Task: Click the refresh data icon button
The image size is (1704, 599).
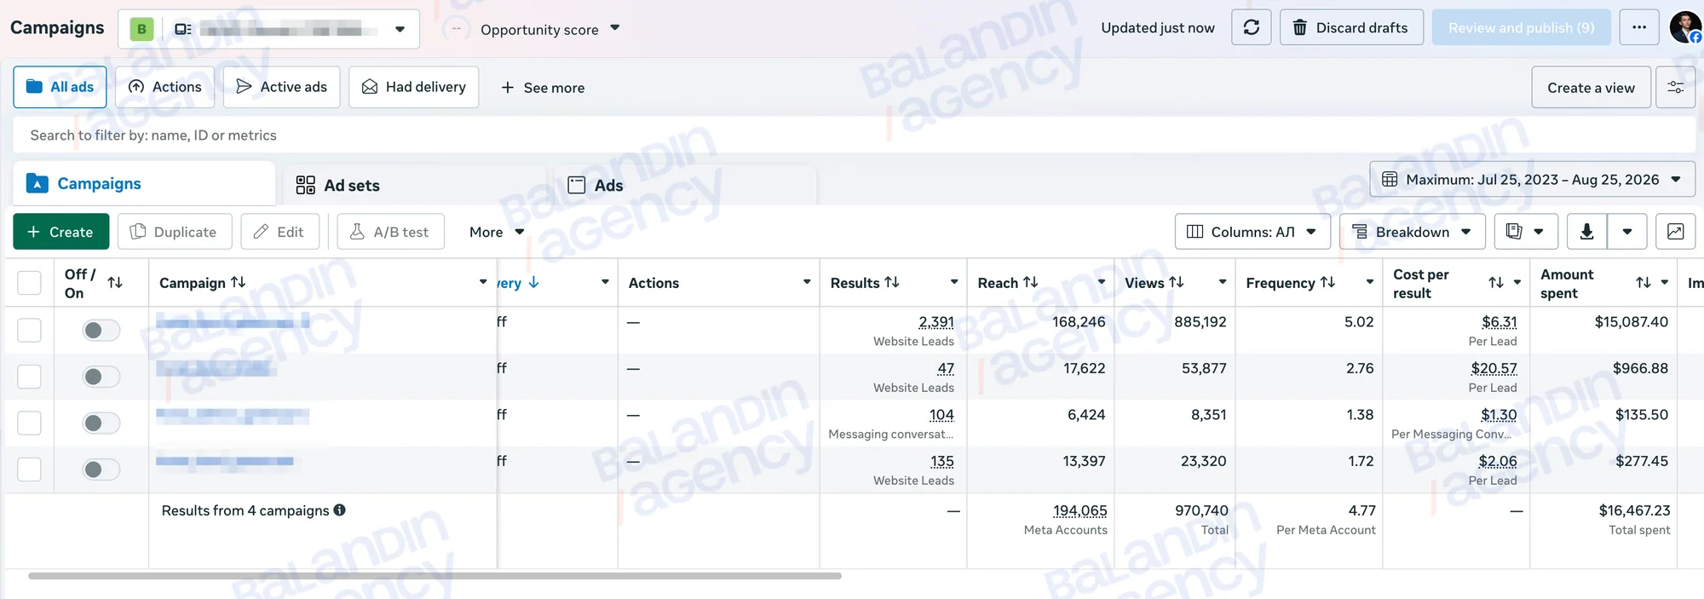Action: tap(1251, 28)
